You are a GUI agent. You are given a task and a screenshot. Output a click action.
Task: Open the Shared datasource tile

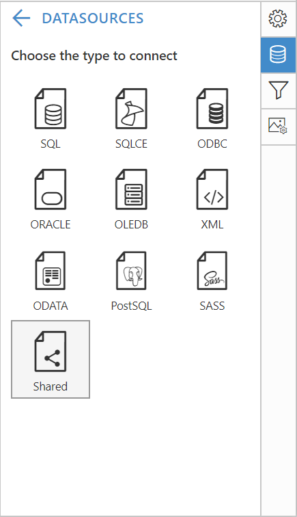pyautogui.click(x=51, y=360)
